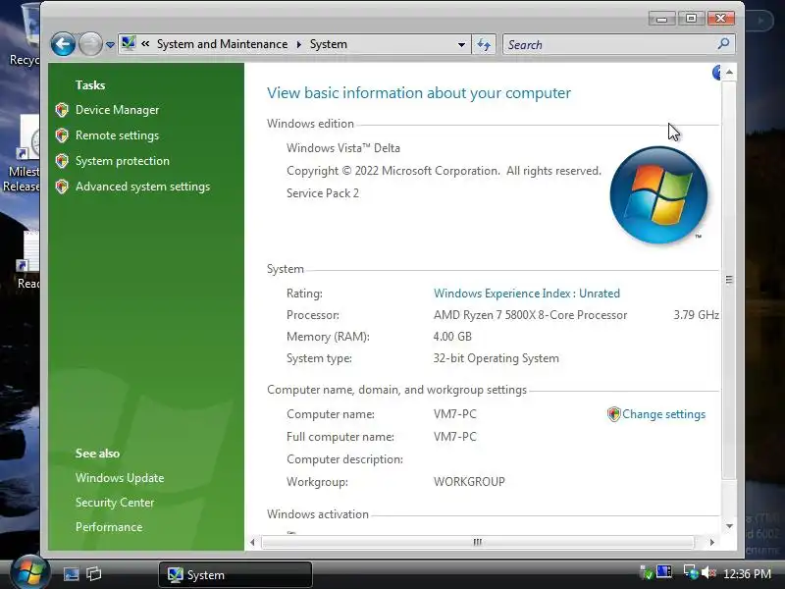785x589 pixels.
Task: Expand the address bar history dropdown
Action: click(x=461, y=44)
